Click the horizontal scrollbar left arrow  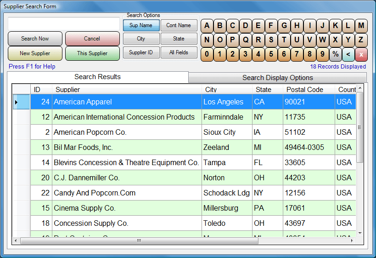coord(16,241)
